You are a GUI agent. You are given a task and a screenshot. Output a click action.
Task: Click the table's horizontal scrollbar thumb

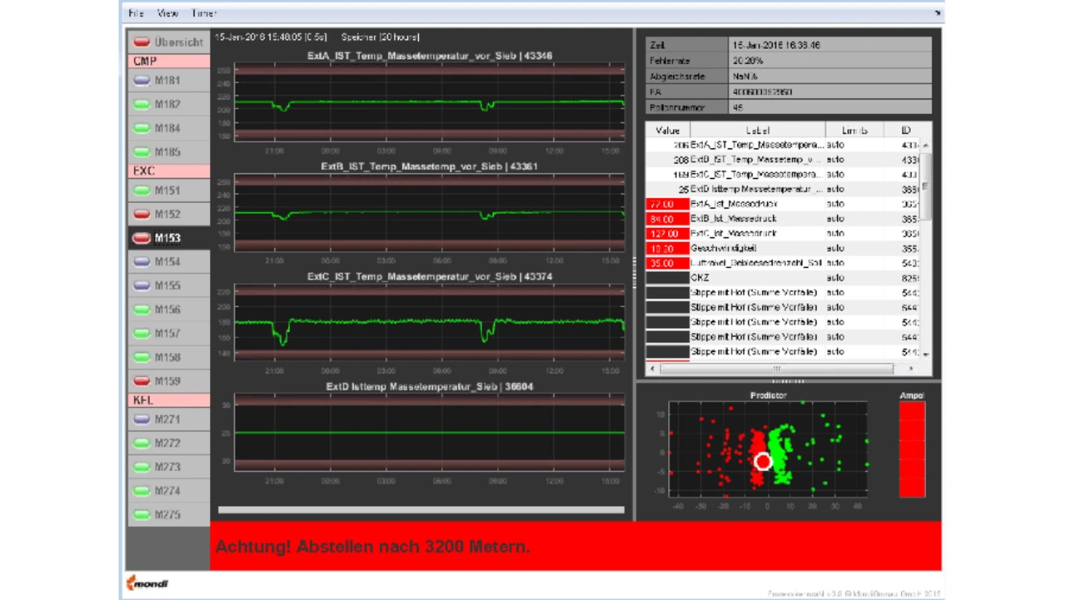click(775, 369)
